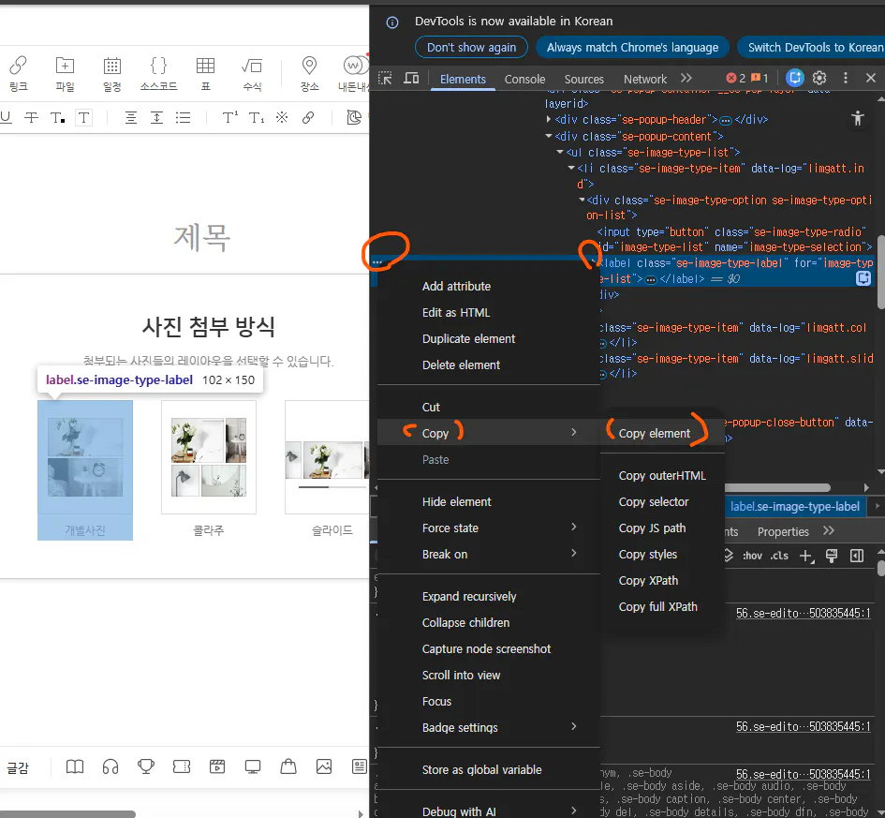
Task: Toggle strikethrough text formatting
Action: pyautogui.click(x=32, y=117)
